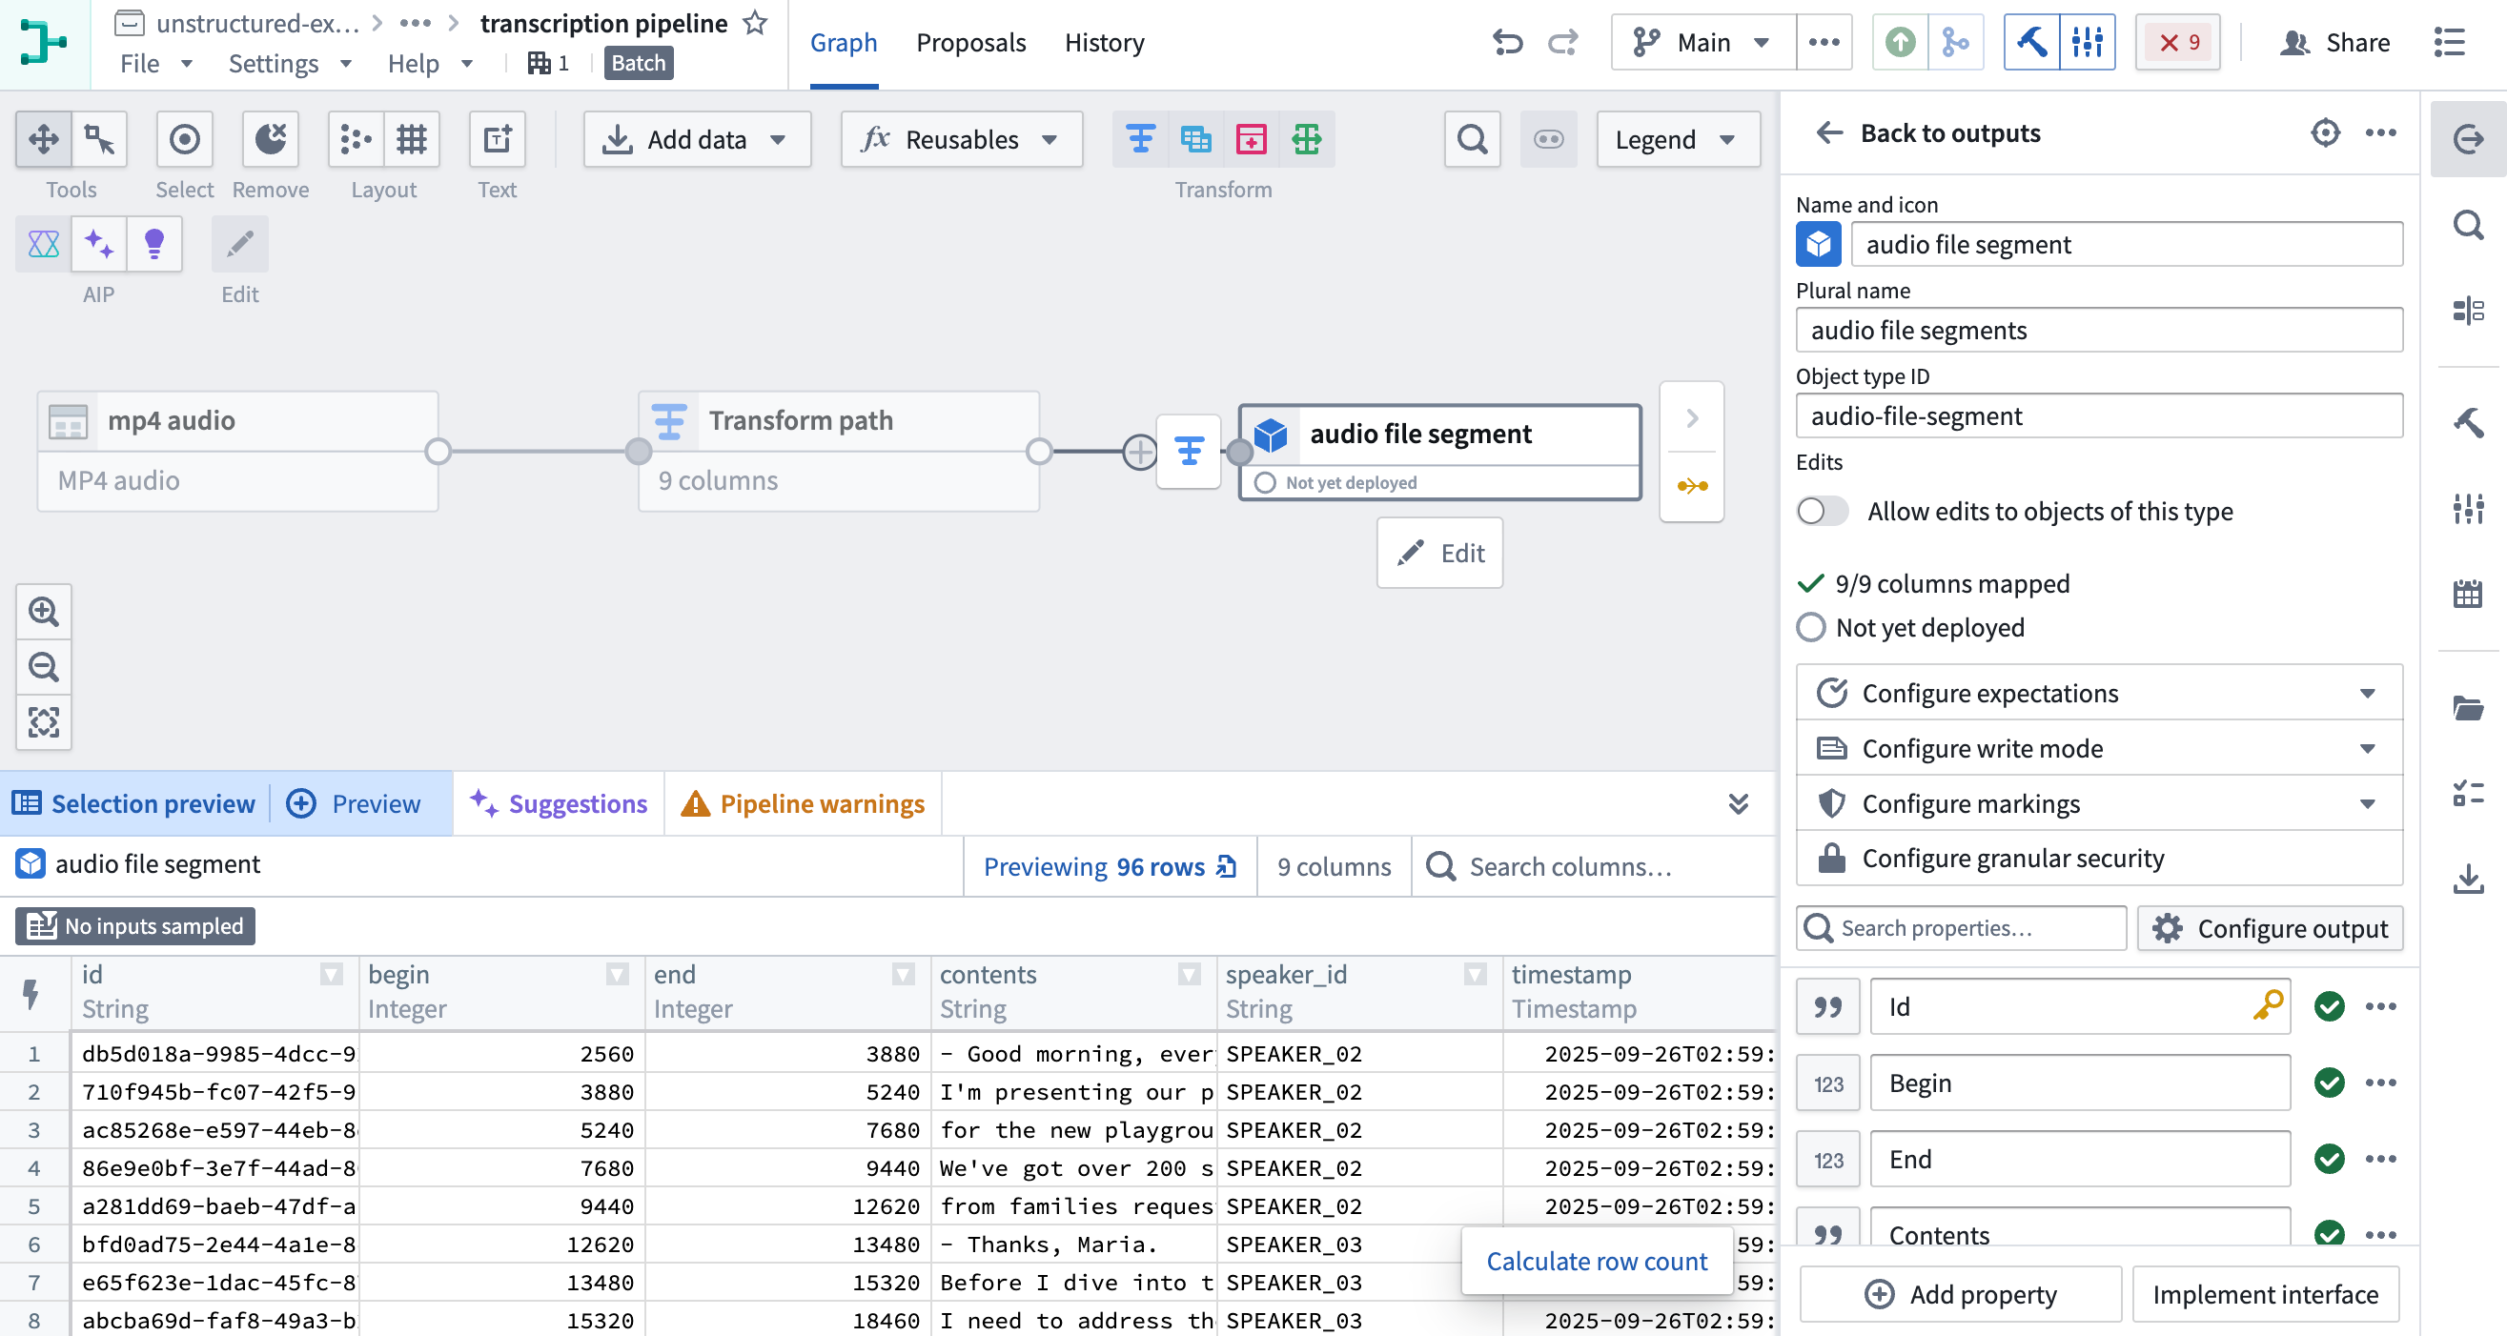Click the undo arrow icon
The width and height of the screenshot is (2507, 1336).
tap(1506, 43)
